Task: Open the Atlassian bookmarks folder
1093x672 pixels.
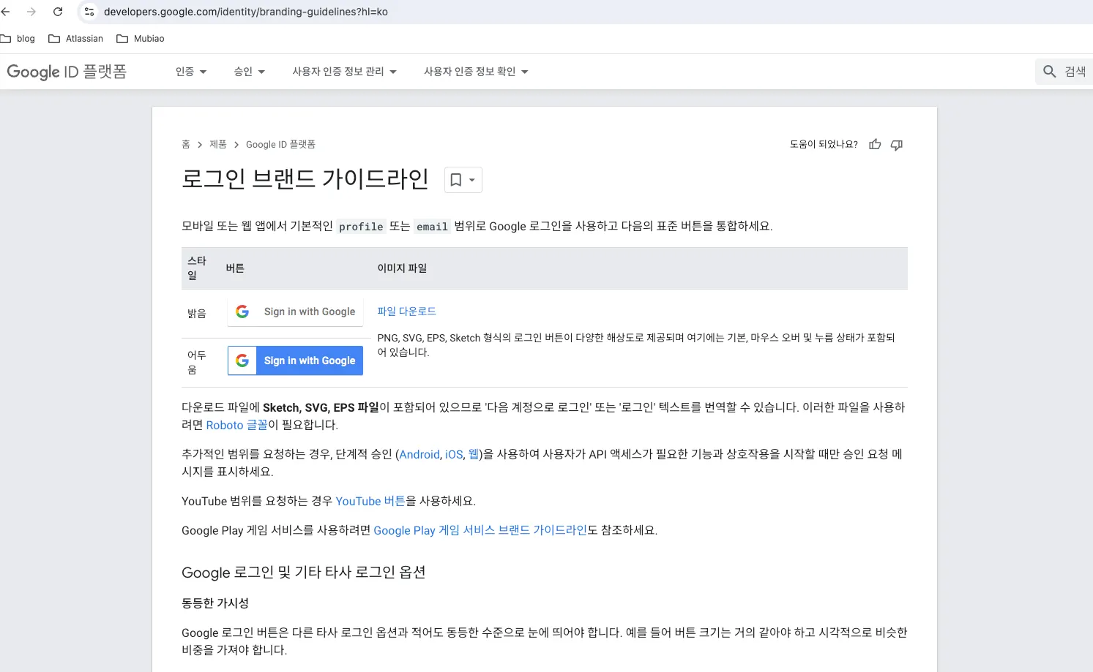Action: [76, 39]
